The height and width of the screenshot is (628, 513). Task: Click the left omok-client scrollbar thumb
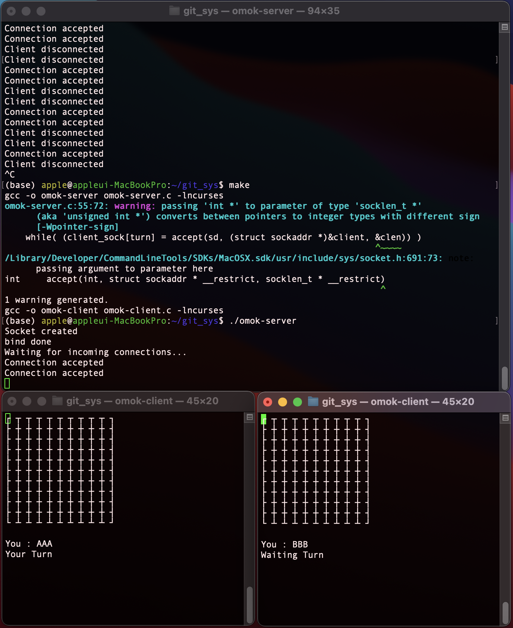[x=250, y=605]
